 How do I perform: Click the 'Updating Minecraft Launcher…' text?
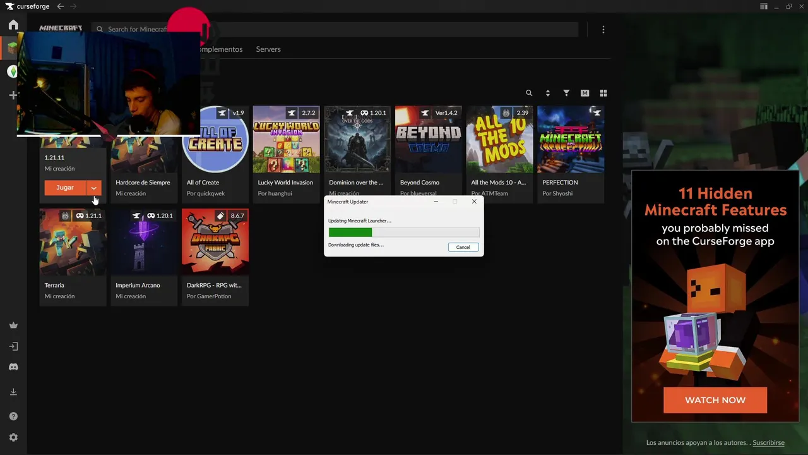(x=360, y=221)
